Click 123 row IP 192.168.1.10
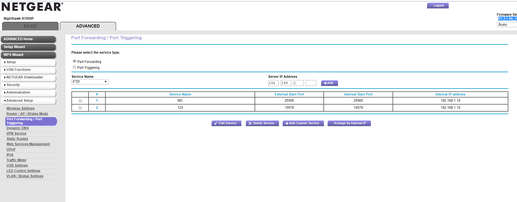The width and height of the screenshot is (517, 202). tap(450, 108)
